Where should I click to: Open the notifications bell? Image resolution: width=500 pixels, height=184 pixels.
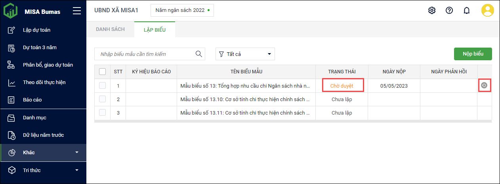[x=467, y=11]
